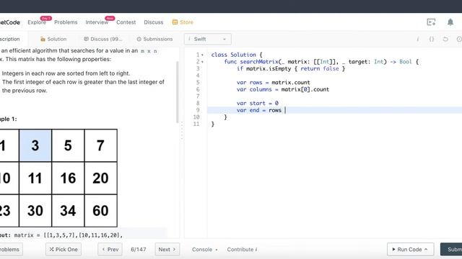
Task: Click 'var columns' code line
Action: coord(283,89)
